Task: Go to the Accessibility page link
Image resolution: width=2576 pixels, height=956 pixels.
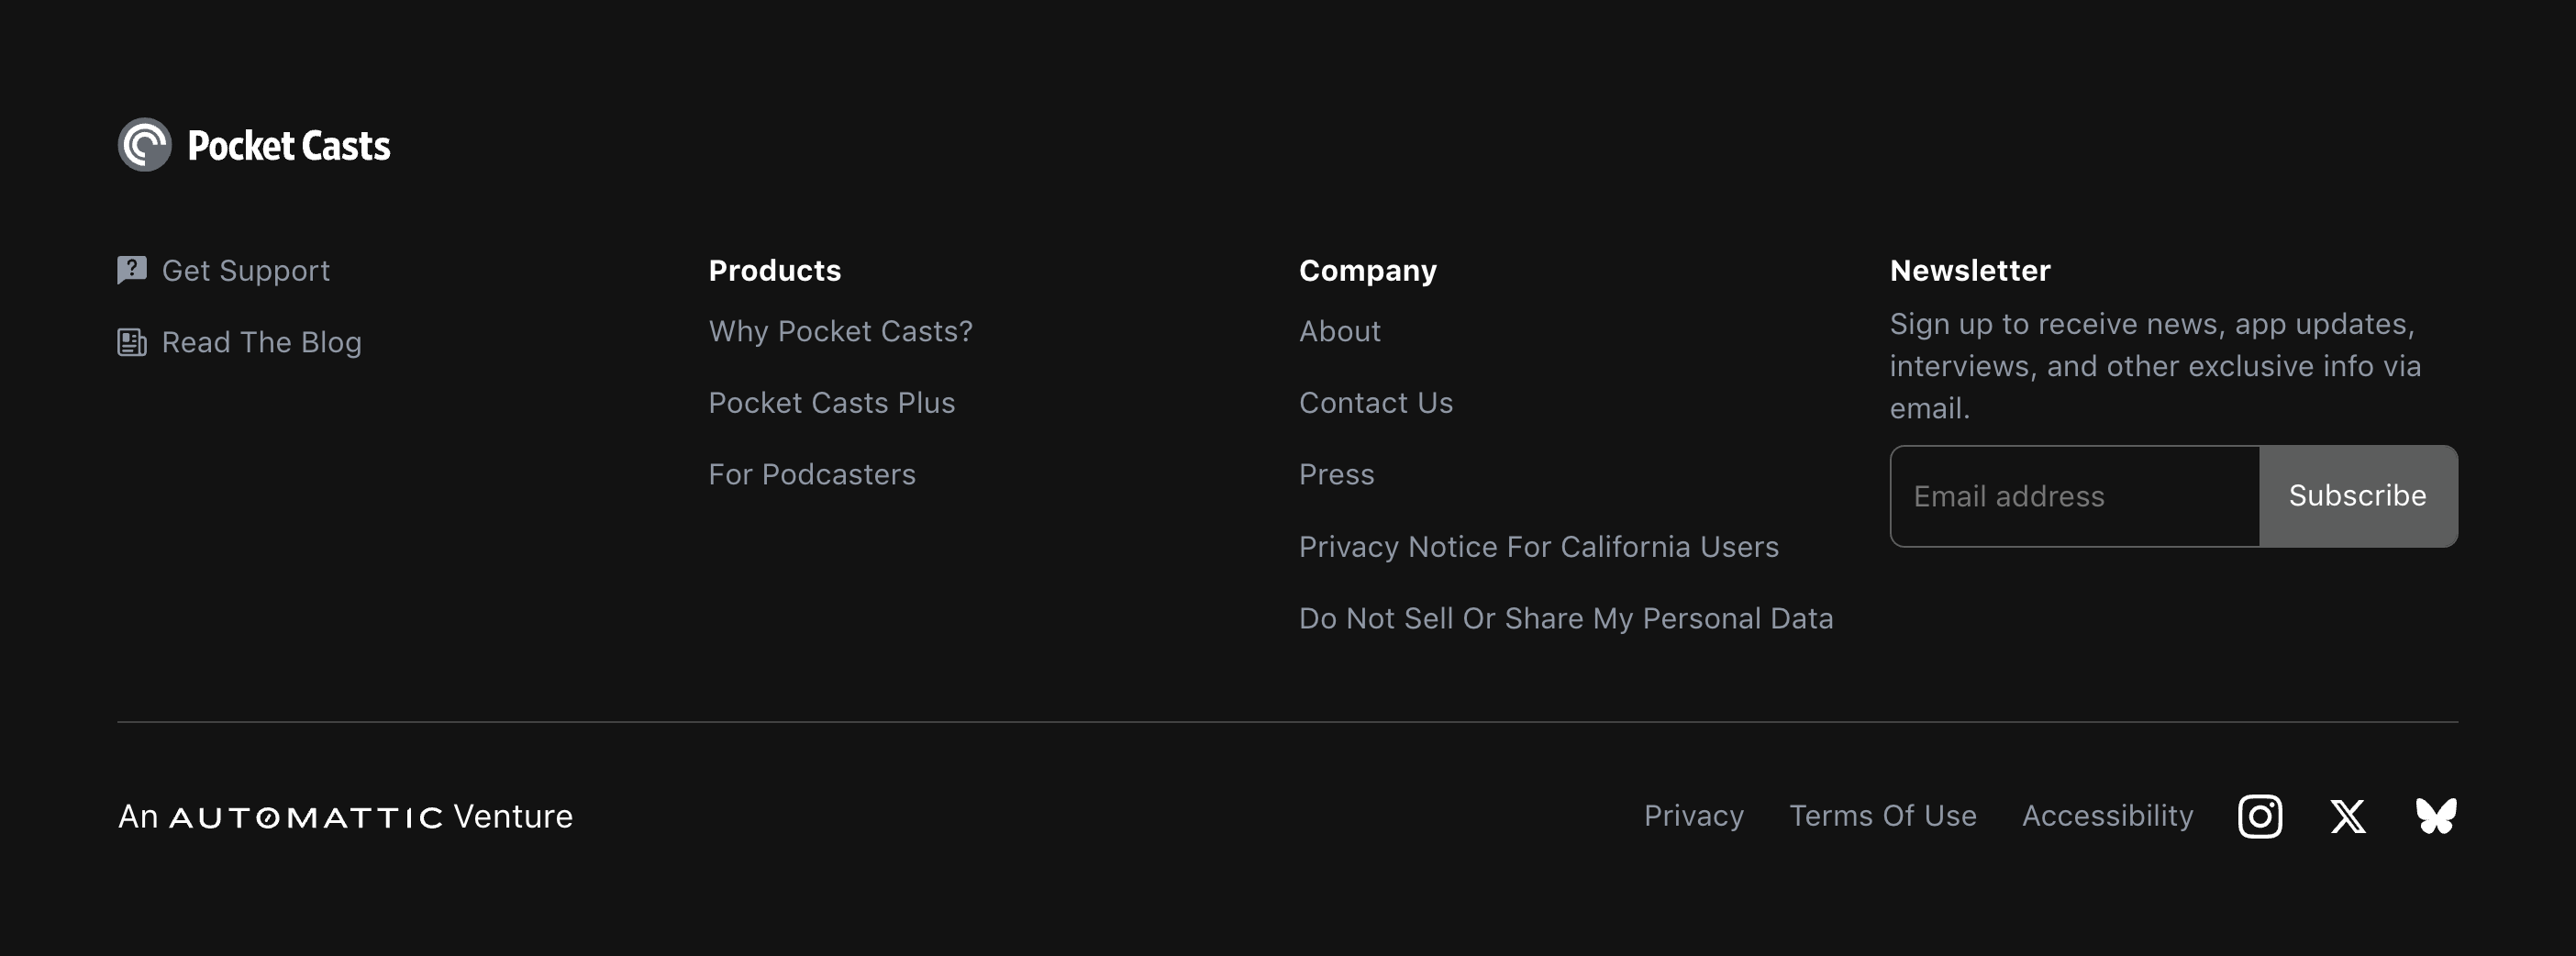Action: [2107, 816]
